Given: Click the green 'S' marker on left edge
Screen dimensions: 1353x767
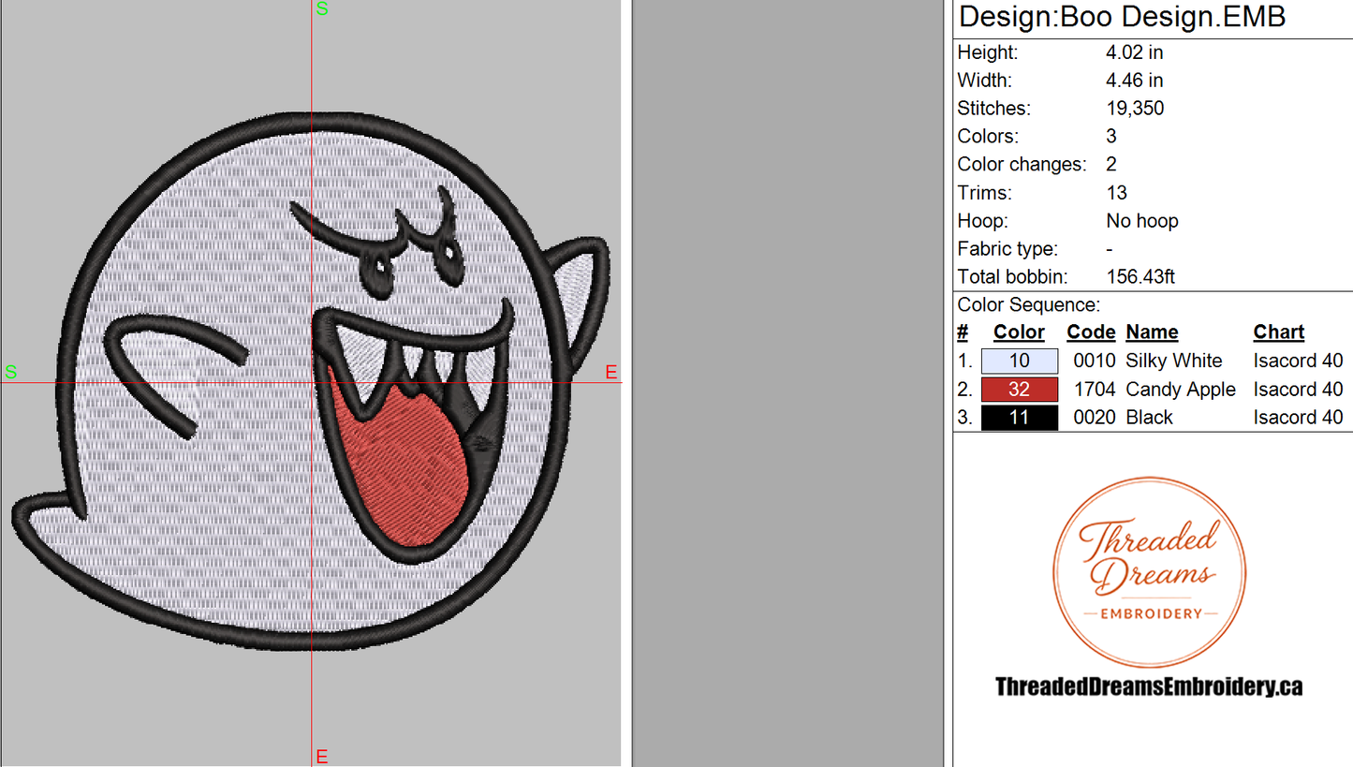Looking at the screenshot, I should coord(11,372).
